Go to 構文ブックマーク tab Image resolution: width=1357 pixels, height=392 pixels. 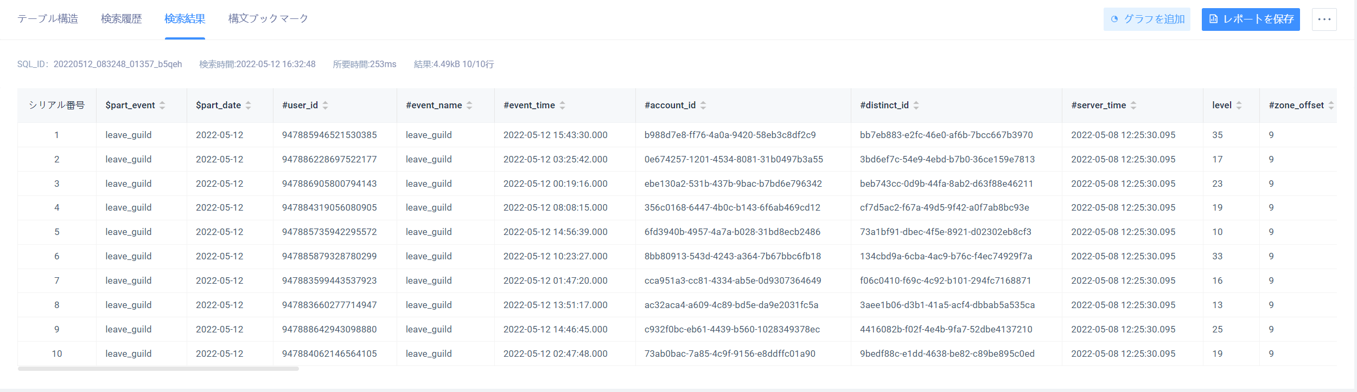point(269,19)
